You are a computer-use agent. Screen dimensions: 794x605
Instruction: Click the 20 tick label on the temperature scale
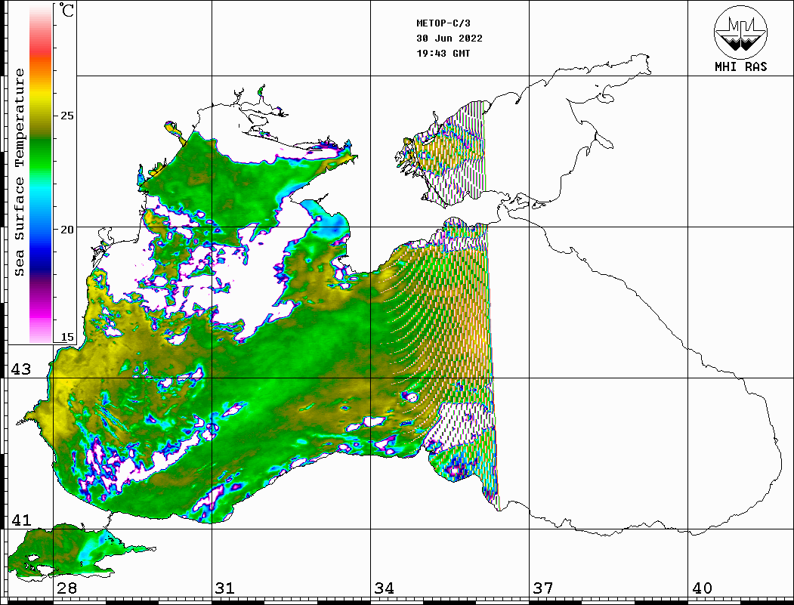66,230
